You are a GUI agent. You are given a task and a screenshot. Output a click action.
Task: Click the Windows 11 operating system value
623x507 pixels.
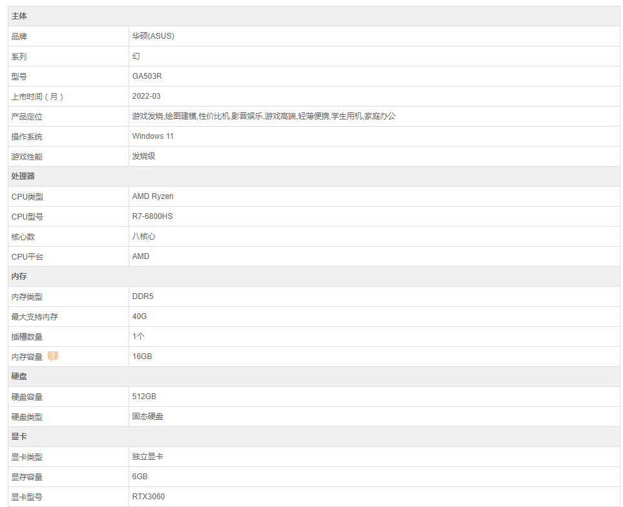pos(153,136)
